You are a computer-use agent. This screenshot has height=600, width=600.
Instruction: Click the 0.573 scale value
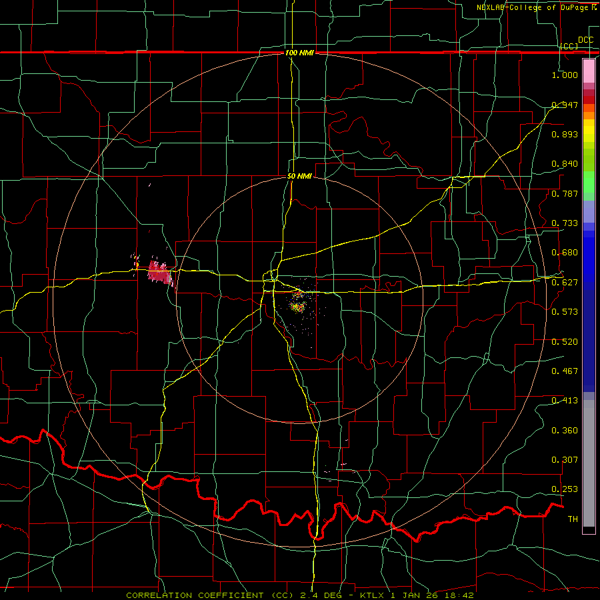click(x=565, y=312)
